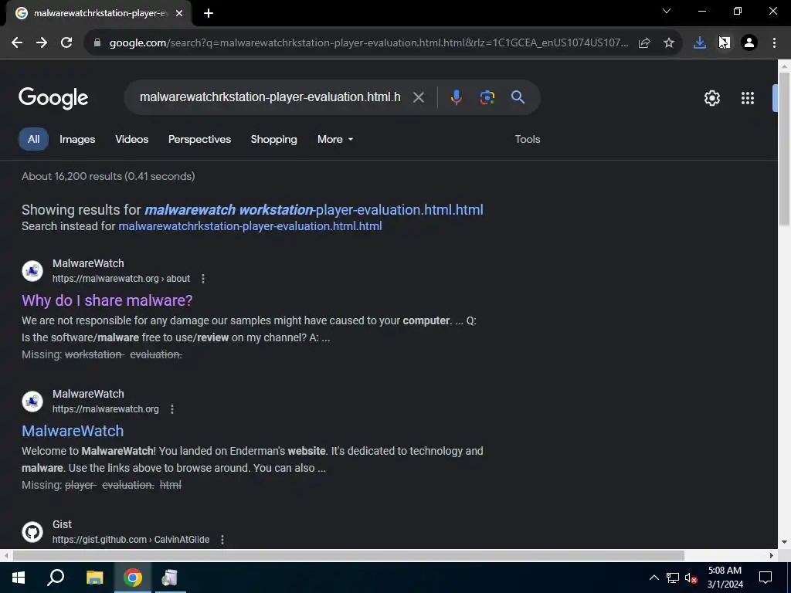Reload the current Google page
This screenshot has width=791, height=593.
click(x=66, y=43)
